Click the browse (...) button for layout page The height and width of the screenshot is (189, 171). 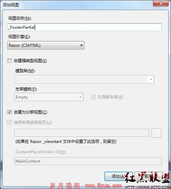(x=156, y=133)
